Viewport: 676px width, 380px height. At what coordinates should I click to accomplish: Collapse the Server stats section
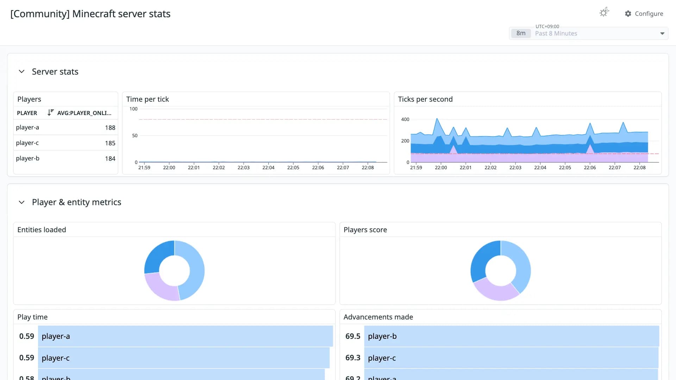coord(21,71)
